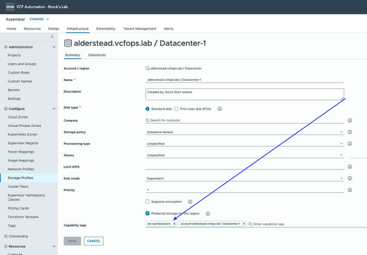Show Compute field info icon

coord(350,120)
